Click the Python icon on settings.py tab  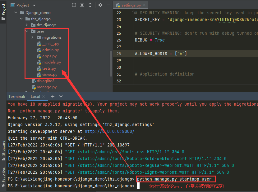pyautogui.click(x=118, y=5)
